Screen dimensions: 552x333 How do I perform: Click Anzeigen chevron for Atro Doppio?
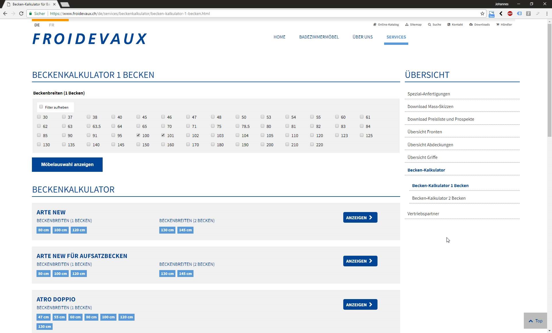pos(371,305)
